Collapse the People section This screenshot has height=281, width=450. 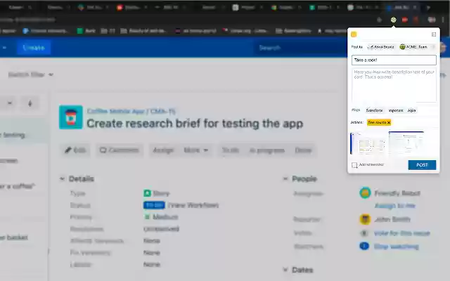click(x=285, y=179)
